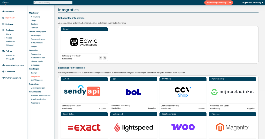Click the Mijn Sendy sidebar icon
Screen dimensions: 265x139
3,18
